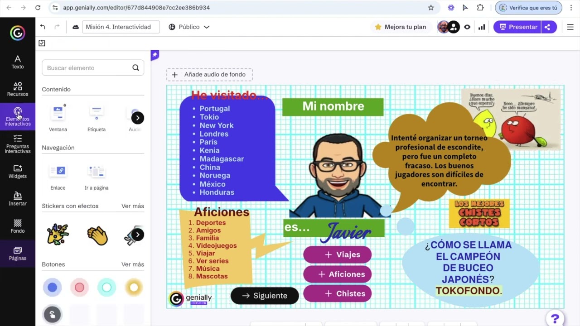Click the Siguiente button on canvas
This screenshot has height=326, width=580.
coord(265,296)
